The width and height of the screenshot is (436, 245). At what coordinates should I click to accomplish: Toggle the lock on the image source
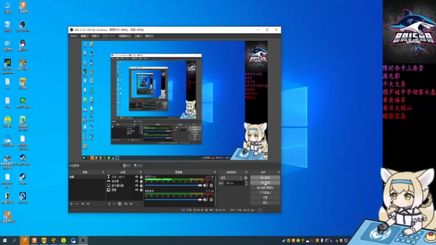tap(141, 190)
